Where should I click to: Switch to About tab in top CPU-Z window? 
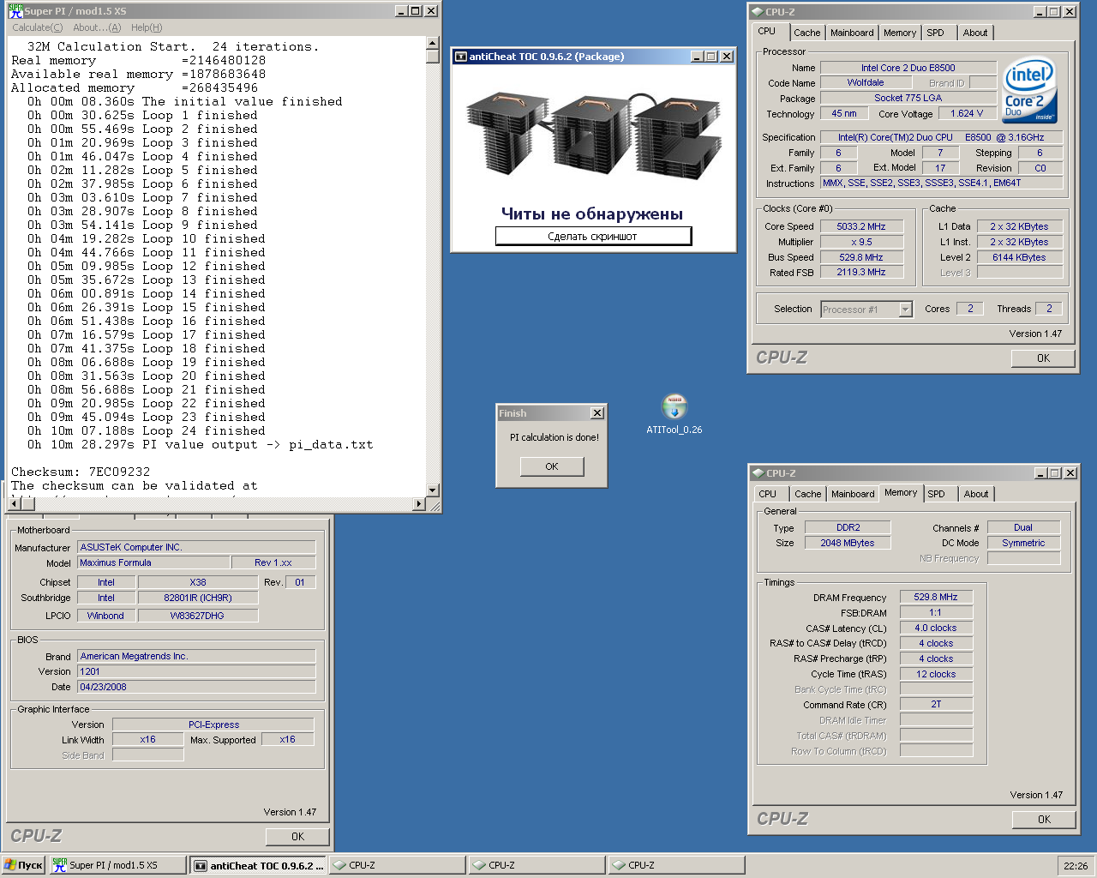click(975, 33)
